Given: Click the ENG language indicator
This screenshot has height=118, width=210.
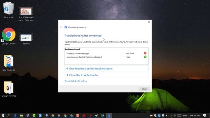Looking at the screenshot, I should [185, 116].
